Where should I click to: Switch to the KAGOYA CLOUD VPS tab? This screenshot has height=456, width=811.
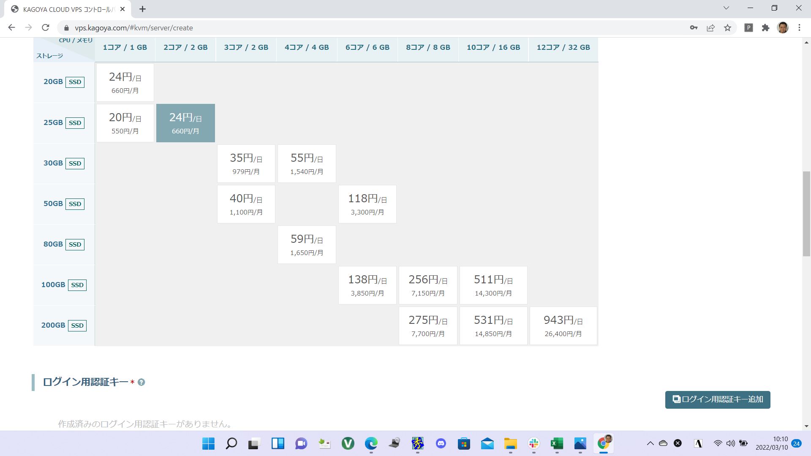tap(68, 9)
